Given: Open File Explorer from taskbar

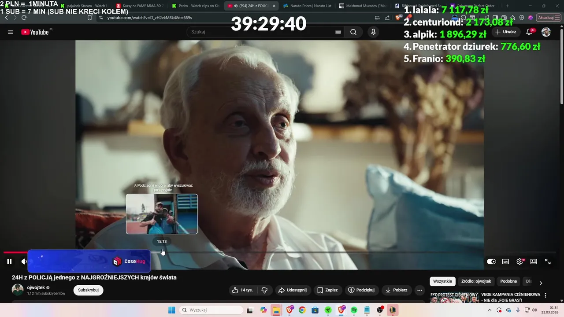Looking at the screenshot, I should tap(276, 310).
